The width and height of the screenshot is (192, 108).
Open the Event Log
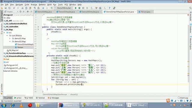tap(183, 98)
